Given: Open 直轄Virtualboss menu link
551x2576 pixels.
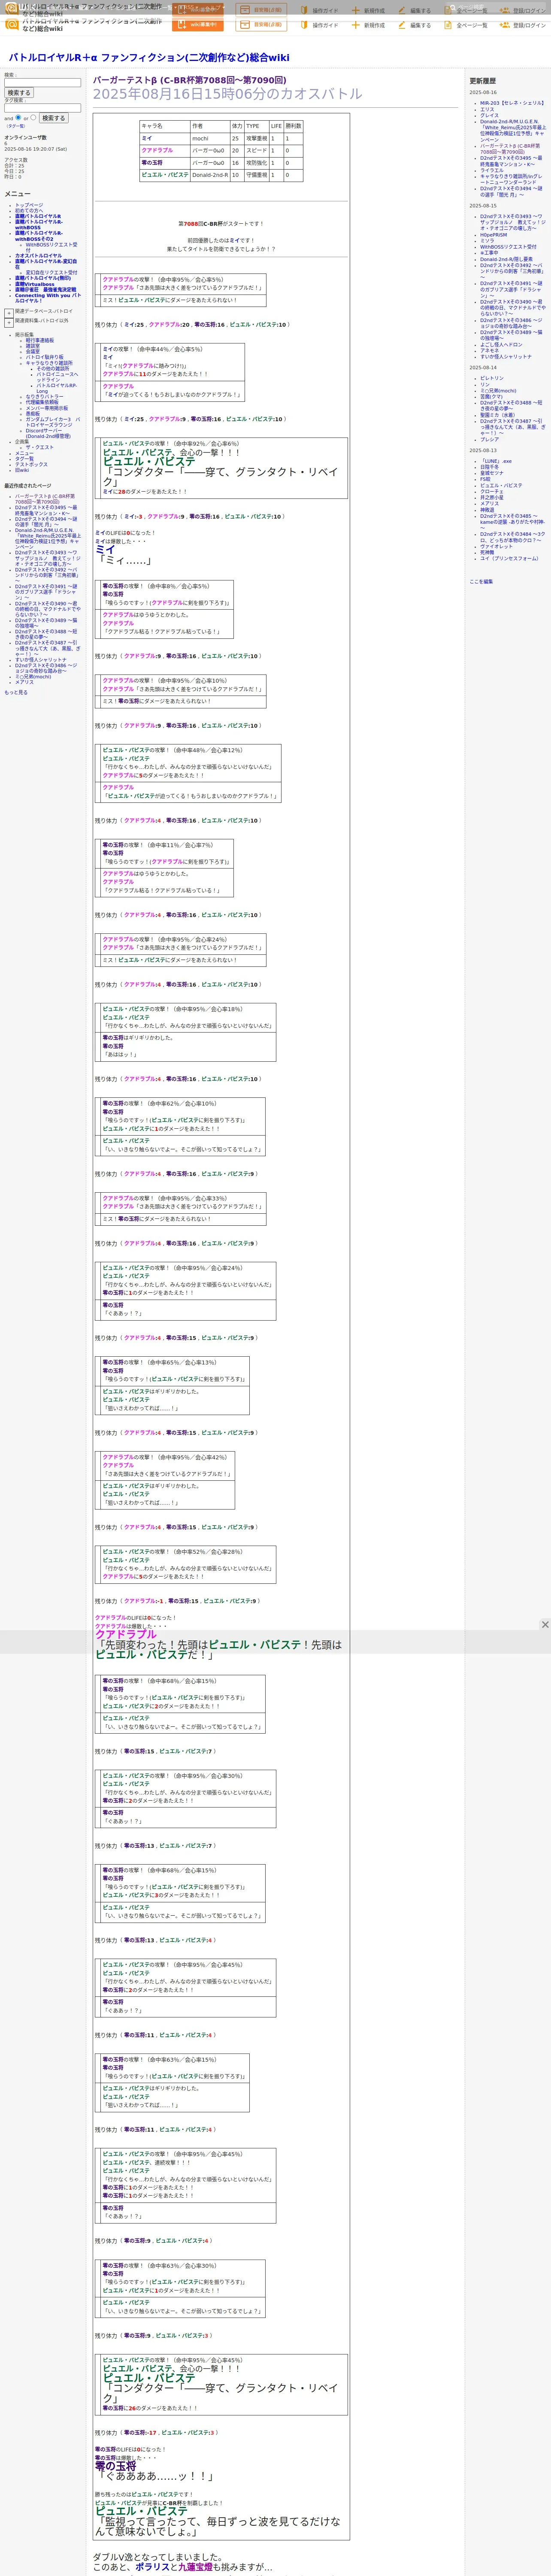Looking at the screenshot, I should [x=35, y=284].
